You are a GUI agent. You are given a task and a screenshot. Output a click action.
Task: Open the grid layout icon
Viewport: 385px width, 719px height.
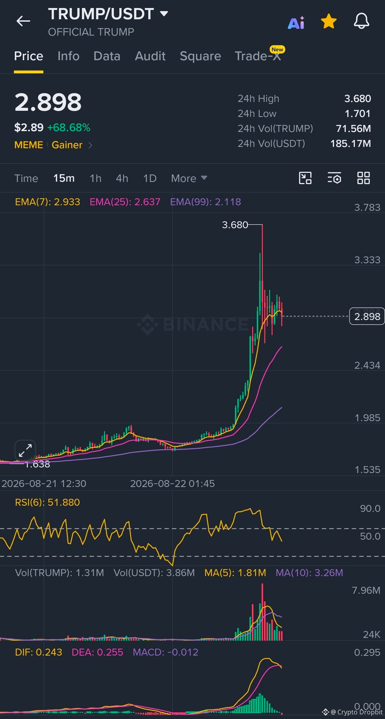364,178
